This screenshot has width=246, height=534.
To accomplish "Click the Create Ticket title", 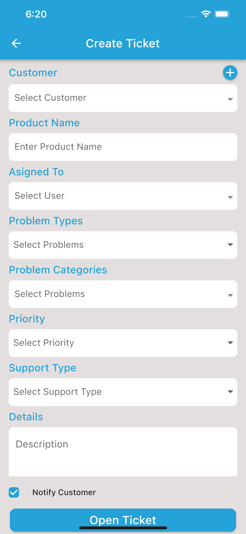I will (123, 43).
